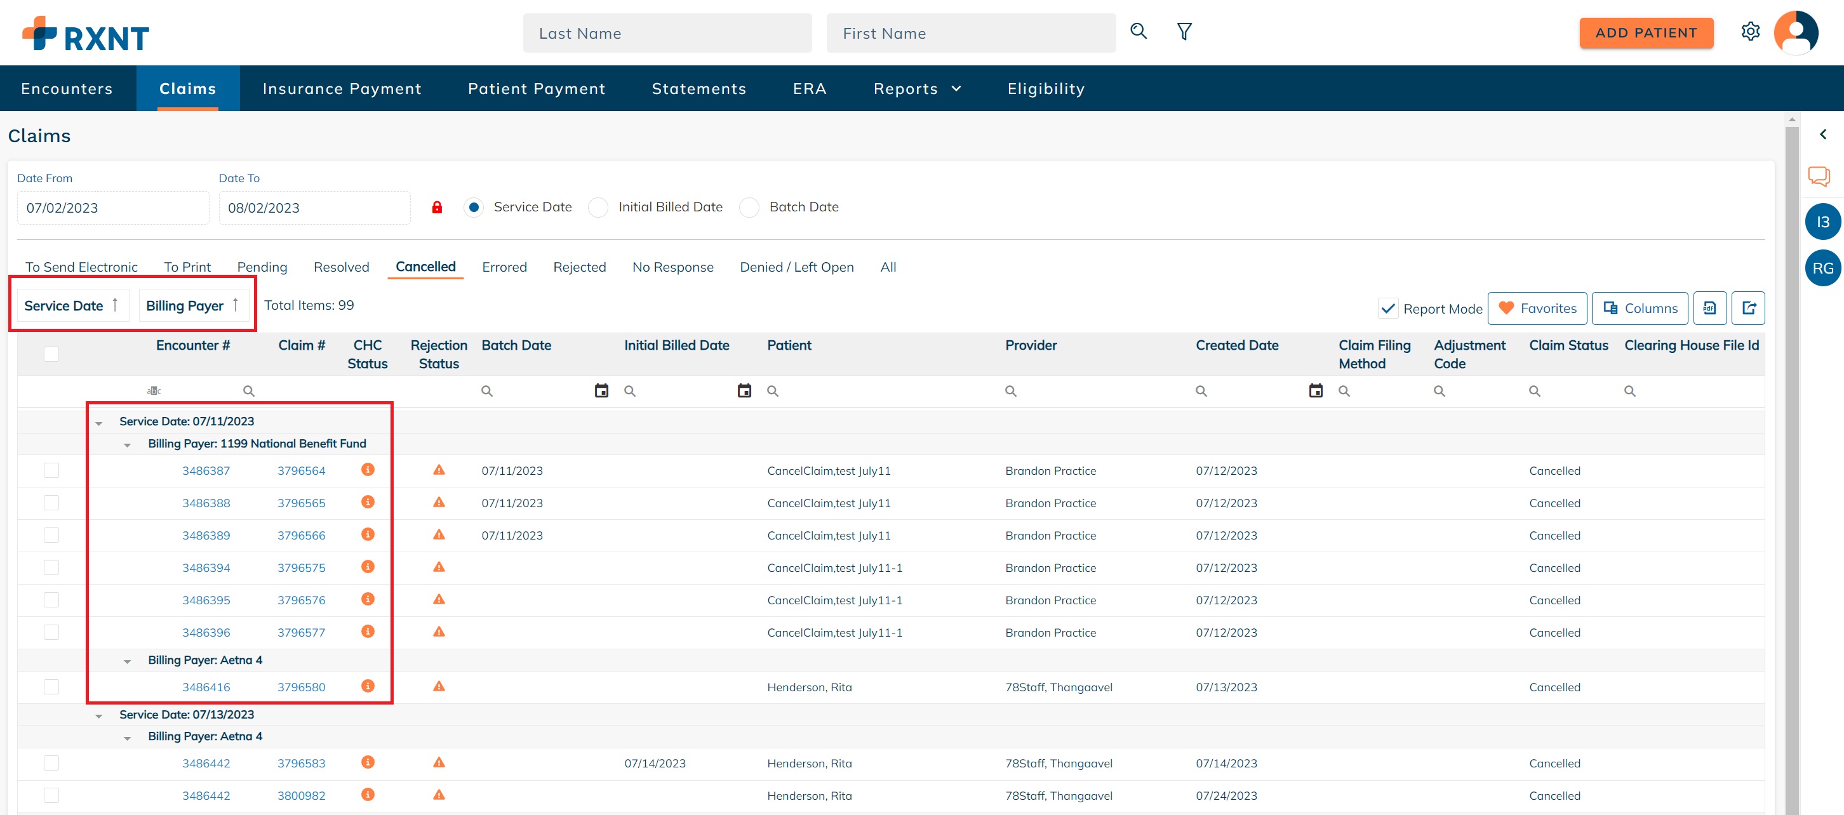Image resolution: width=1844 pixels, height=815 pixels.
Task: Toggle the Report Mode checkbox
Action: [x=1387, y=309]
